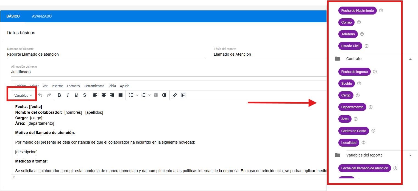Insert the Correo variable
Screen dimensions: 418x191
pos(346,22)
